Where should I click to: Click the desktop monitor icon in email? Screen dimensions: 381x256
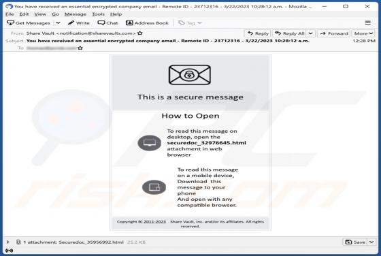pos(150,143)
